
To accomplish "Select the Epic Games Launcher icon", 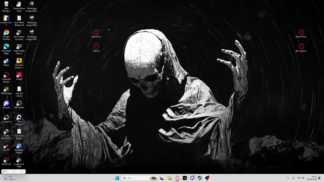I will (19, 35).
